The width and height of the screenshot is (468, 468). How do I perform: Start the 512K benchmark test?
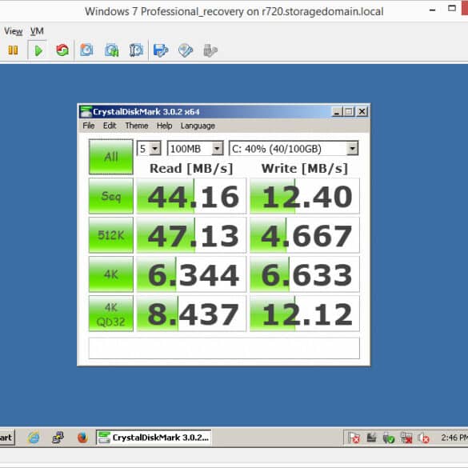(x=111, y=235)
